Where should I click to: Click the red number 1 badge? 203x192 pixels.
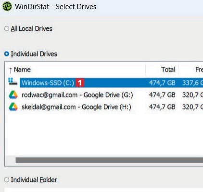80,83
